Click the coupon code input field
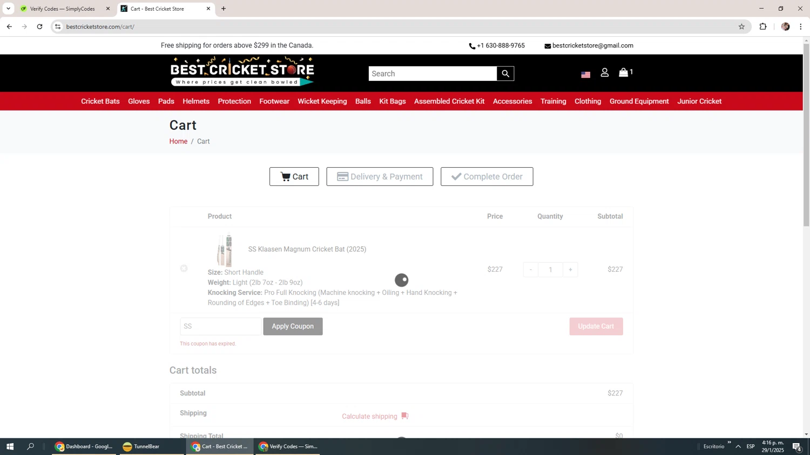The width and height of the screenshot is (810, 455). [220, 326]
